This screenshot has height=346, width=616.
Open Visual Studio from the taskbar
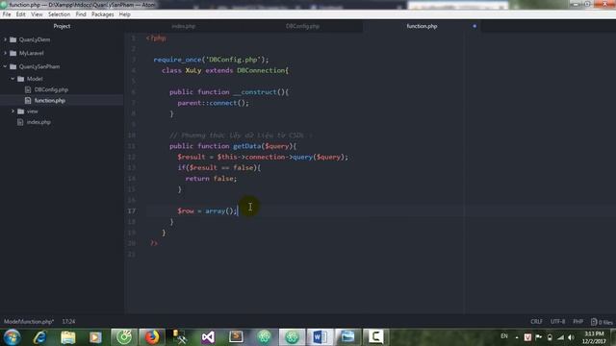208,337
